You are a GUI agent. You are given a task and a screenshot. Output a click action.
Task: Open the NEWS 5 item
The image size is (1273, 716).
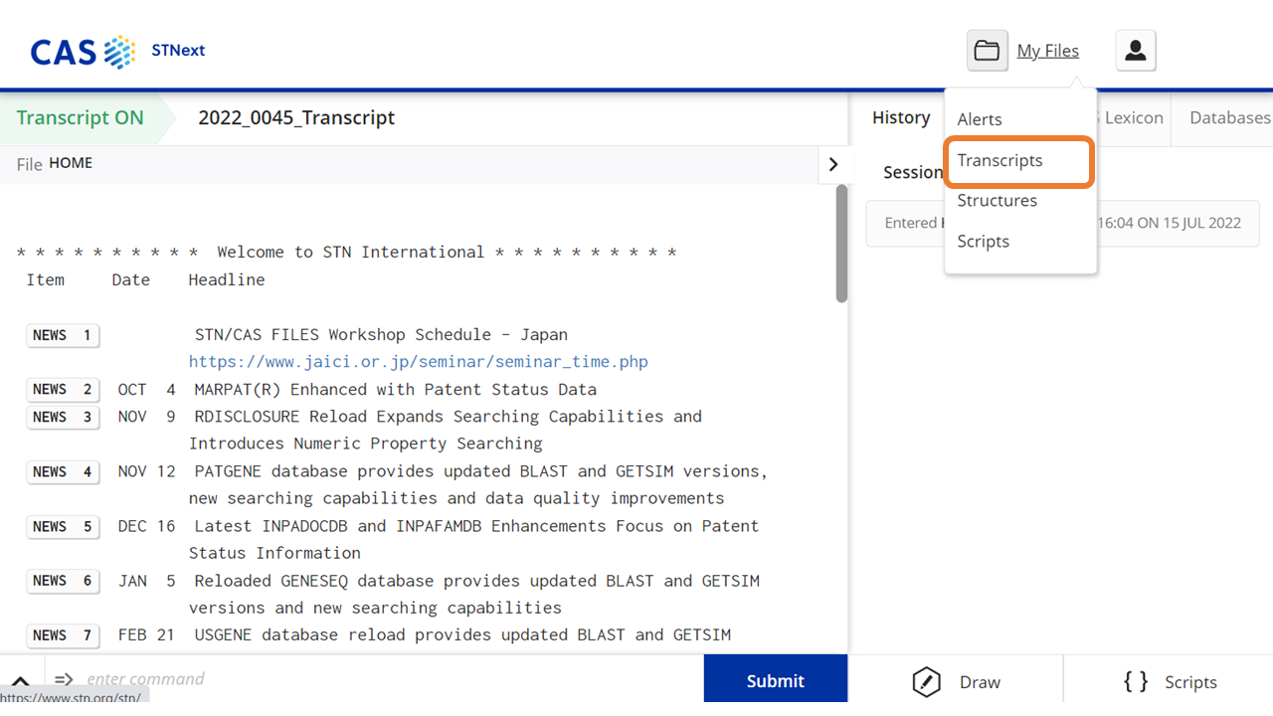[63, 526]
